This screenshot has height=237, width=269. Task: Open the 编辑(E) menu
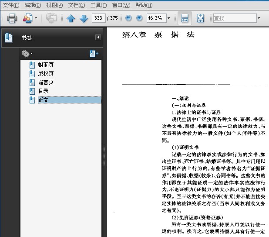(33, 5)
